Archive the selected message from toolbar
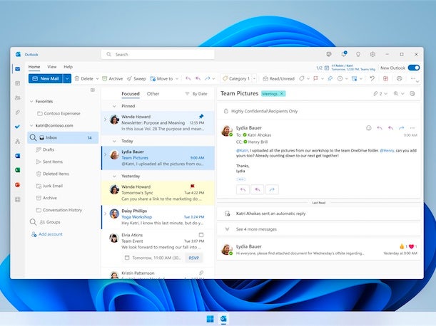This screenshot has width=436, height=326. [112, 78]
